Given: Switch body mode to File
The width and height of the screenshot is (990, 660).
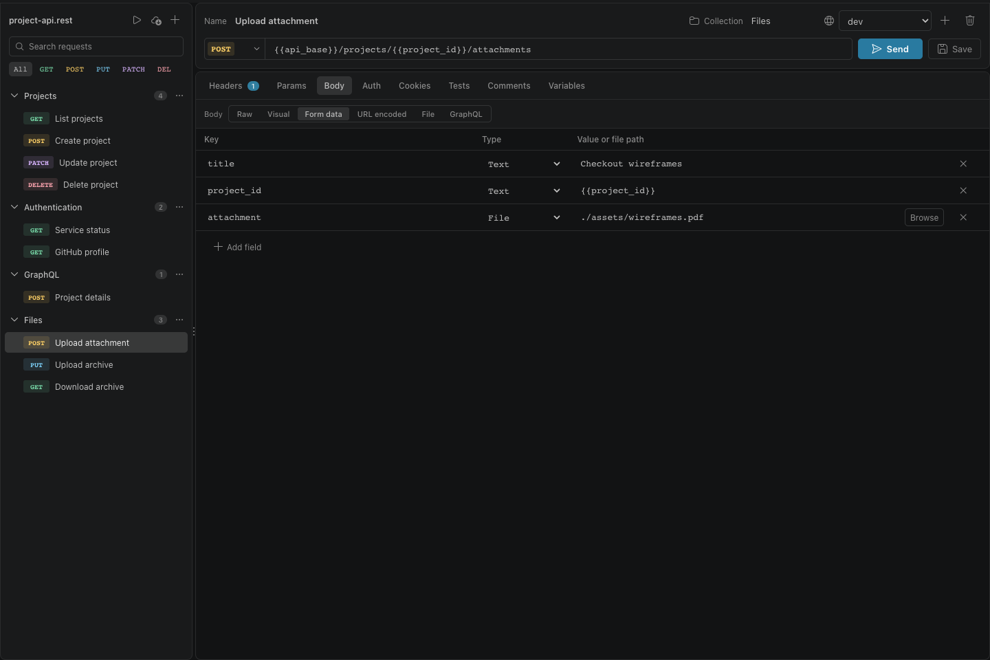Looking at the screenshot, I should click(x=428, y=114).
